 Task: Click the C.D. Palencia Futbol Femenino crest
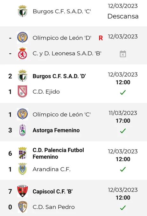23,153
